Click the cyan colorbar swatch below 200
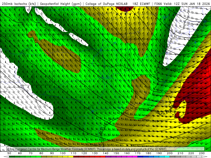This screenshot has height=158, width=211. click(x=167, y=157)
